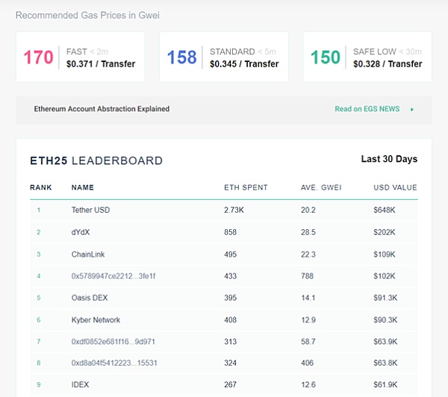Image resolution: width=448 pixels, height=397 pixels.
Task: Open the dYdX leaderboard entry
Action: [81, 232]
